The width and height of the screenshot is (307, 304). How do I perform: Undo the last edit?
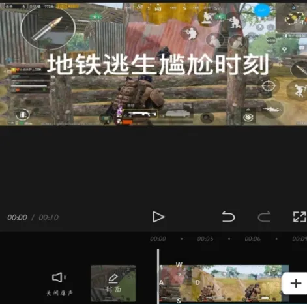point(228,217)
